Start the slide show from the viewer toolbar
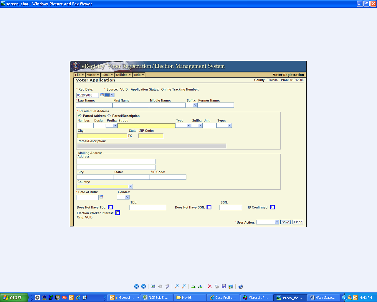The height and width of the screenshot is (302, 377). 167,286
